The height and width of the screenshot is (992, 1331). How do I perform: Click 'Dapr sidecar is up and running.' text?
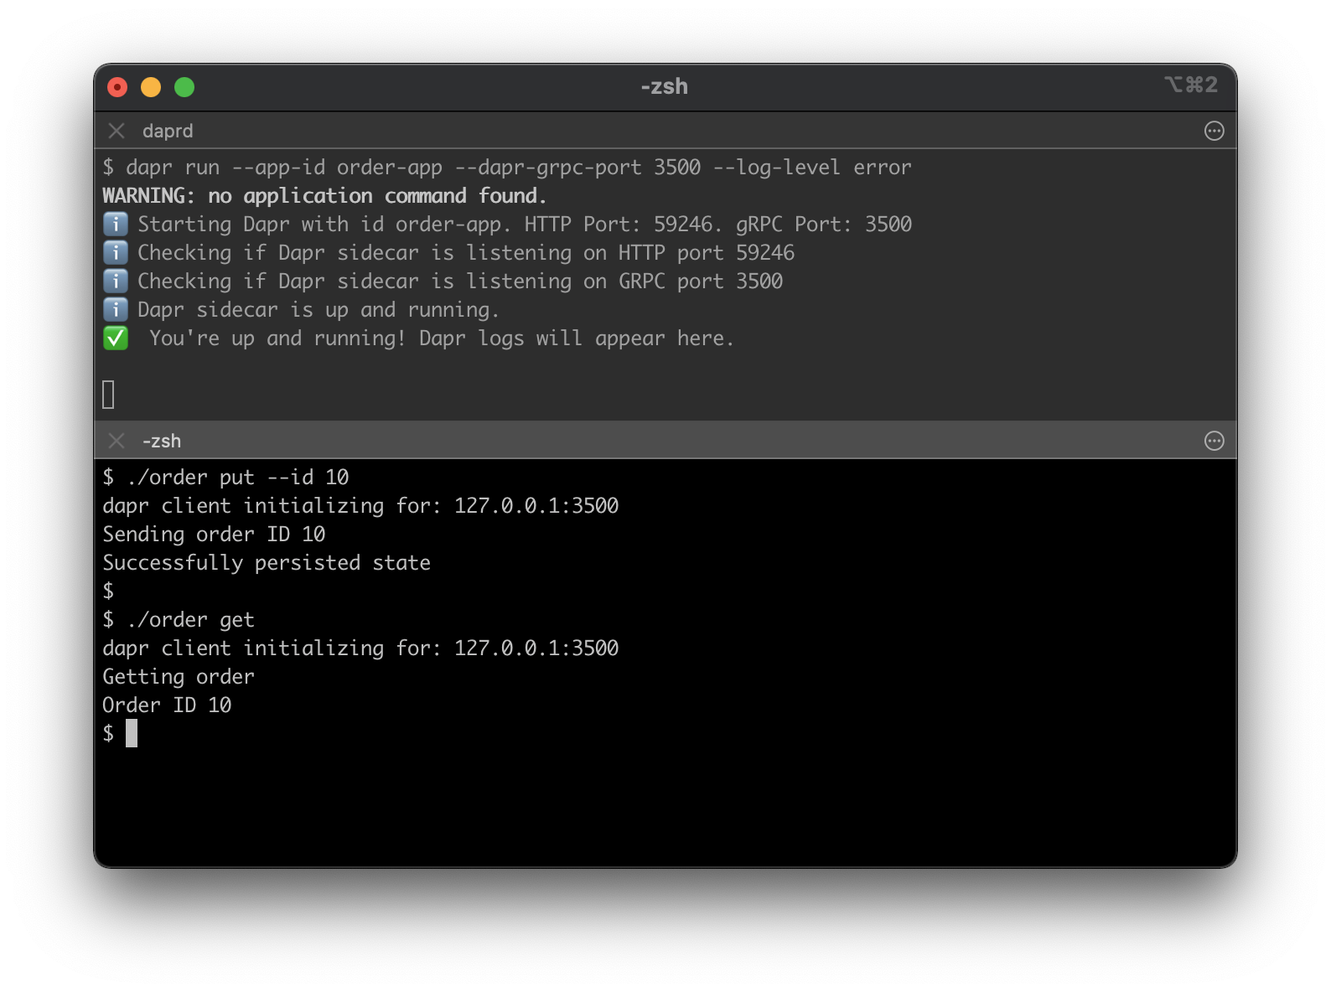(319, 310)
